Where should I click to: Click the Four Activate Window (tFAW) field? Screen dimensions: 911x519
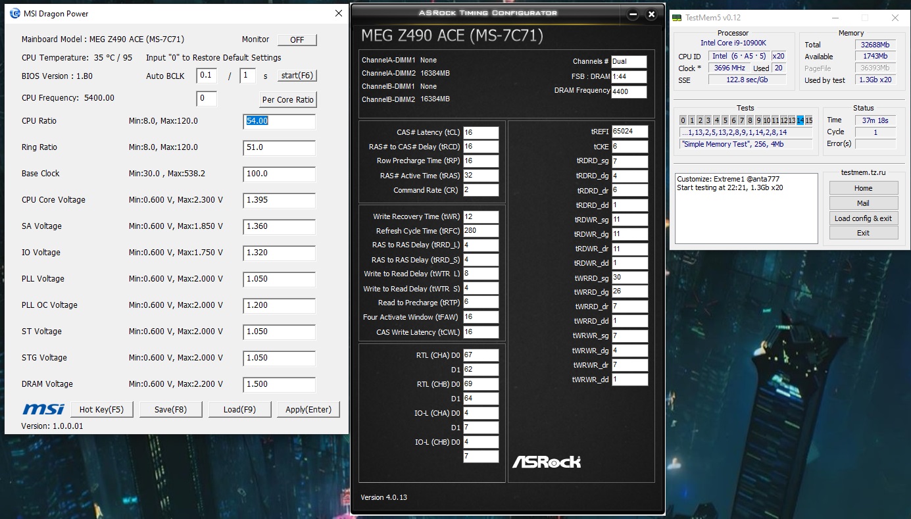tap(481, 318)
